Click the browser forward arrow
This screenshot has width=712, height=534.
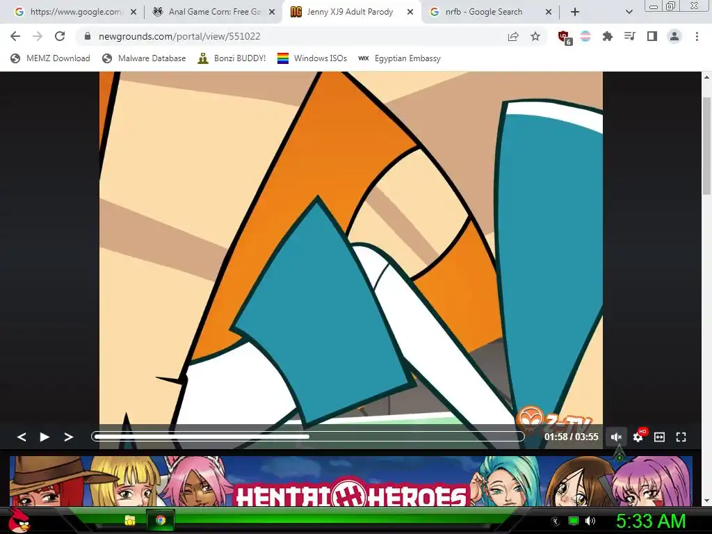pos(38,36)
